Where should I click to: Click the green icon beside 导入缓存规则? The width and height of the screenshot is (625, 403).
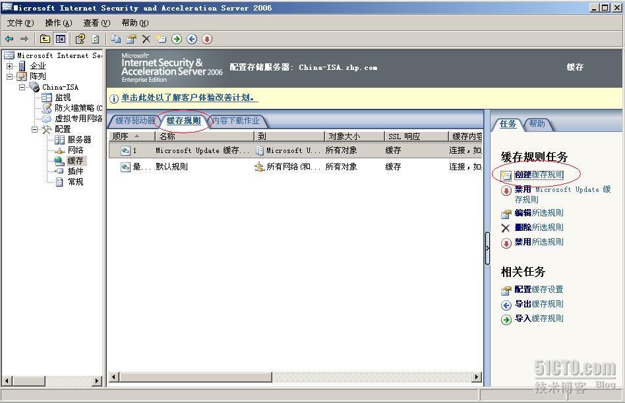click(x=506, y=320)
